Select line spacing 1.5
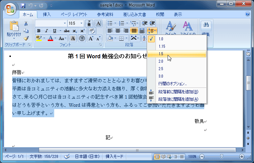The height and width of the screenshot is (163, 254). 177,54
